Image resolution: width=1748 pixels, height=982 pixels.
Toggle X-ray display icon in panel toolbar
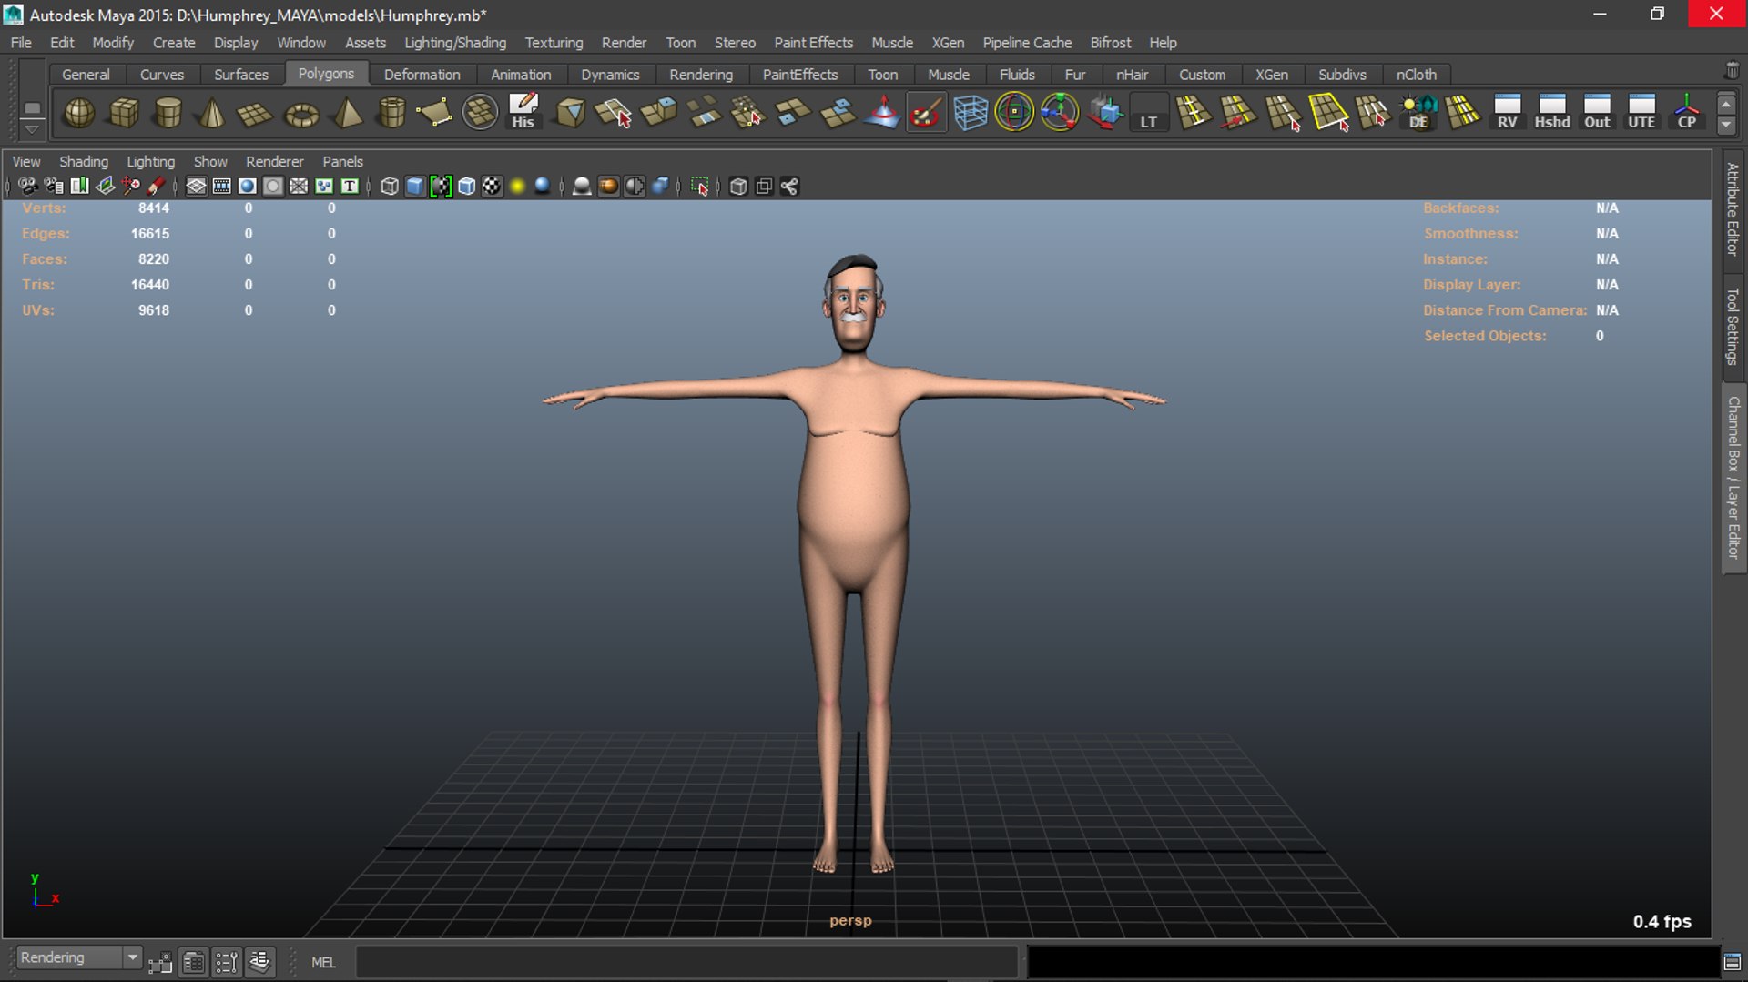738,187
